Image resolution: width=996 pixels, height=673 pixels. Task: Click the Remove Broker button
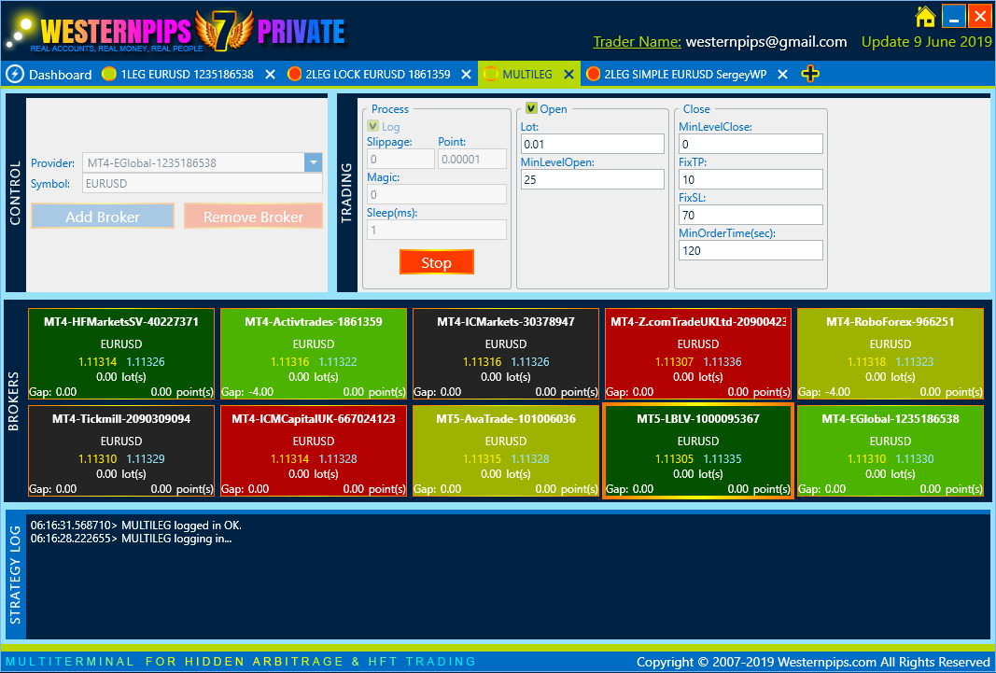click(x=253, y=217)
